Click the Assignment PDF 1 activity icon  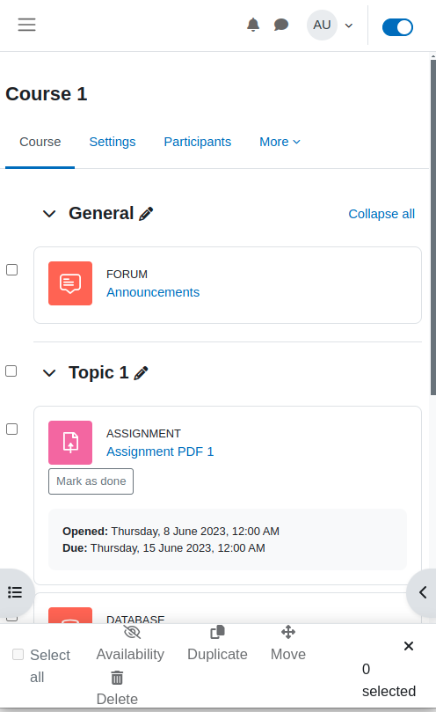click(70, 443)
